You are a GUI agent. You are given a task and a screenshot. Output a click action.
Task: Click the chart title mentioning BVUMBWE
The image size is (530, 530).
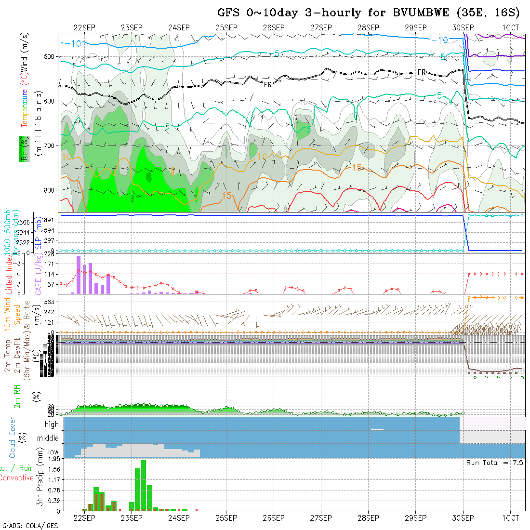[368, 13]
